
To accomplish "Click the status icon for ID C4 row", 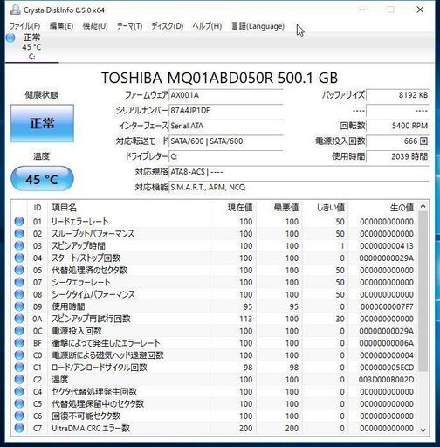I will 19,392.
